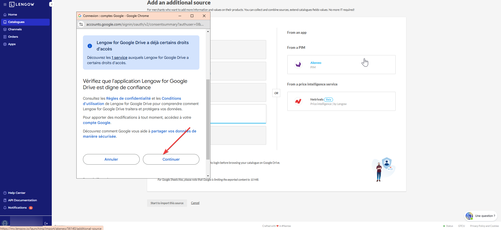The image size is (501, 230).
Task: Click the 'compte Google' link
Action: [97, 123]
